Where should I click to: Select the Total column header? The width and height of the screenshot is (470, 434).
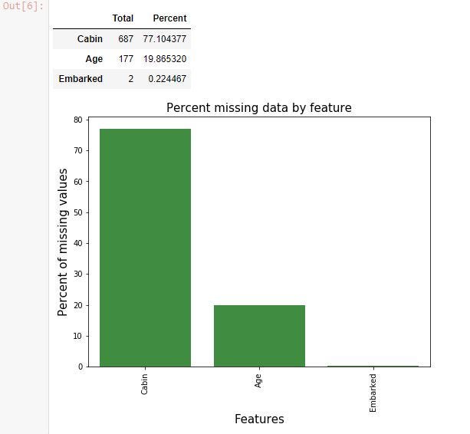(x=123, y=18)
